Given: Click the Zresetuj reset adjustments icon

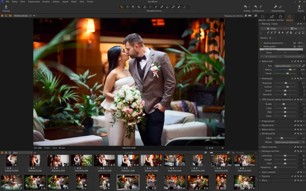Looking at the screenshot, I should tap(245, 7).
